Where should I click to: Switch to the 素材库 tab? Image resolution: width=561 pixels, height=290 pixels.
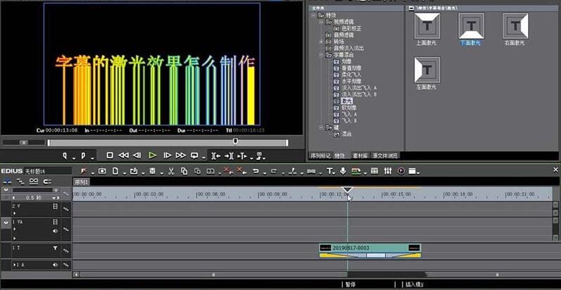point(360,155)
